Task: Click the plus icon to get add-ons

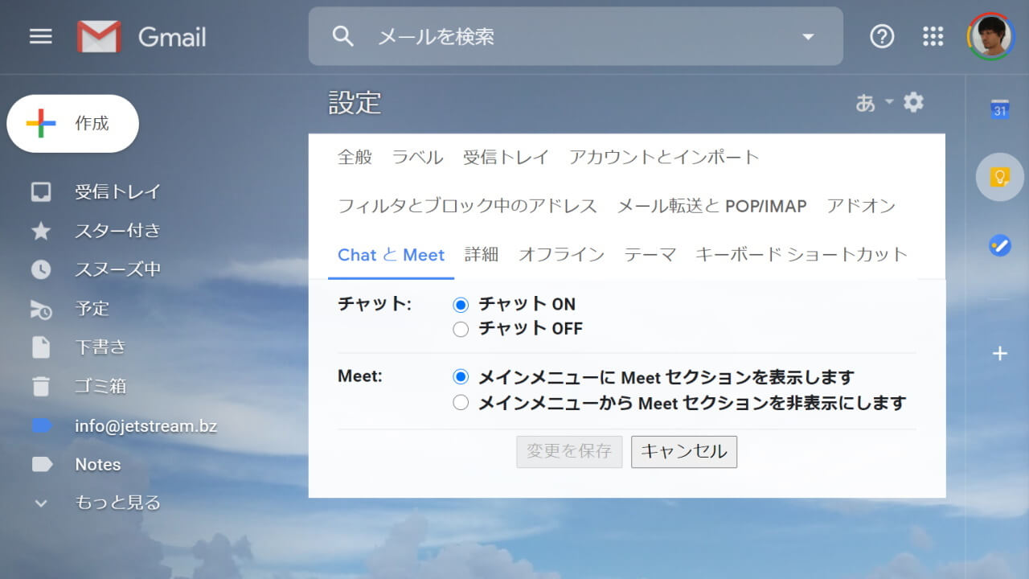Action: pos(999,354)
